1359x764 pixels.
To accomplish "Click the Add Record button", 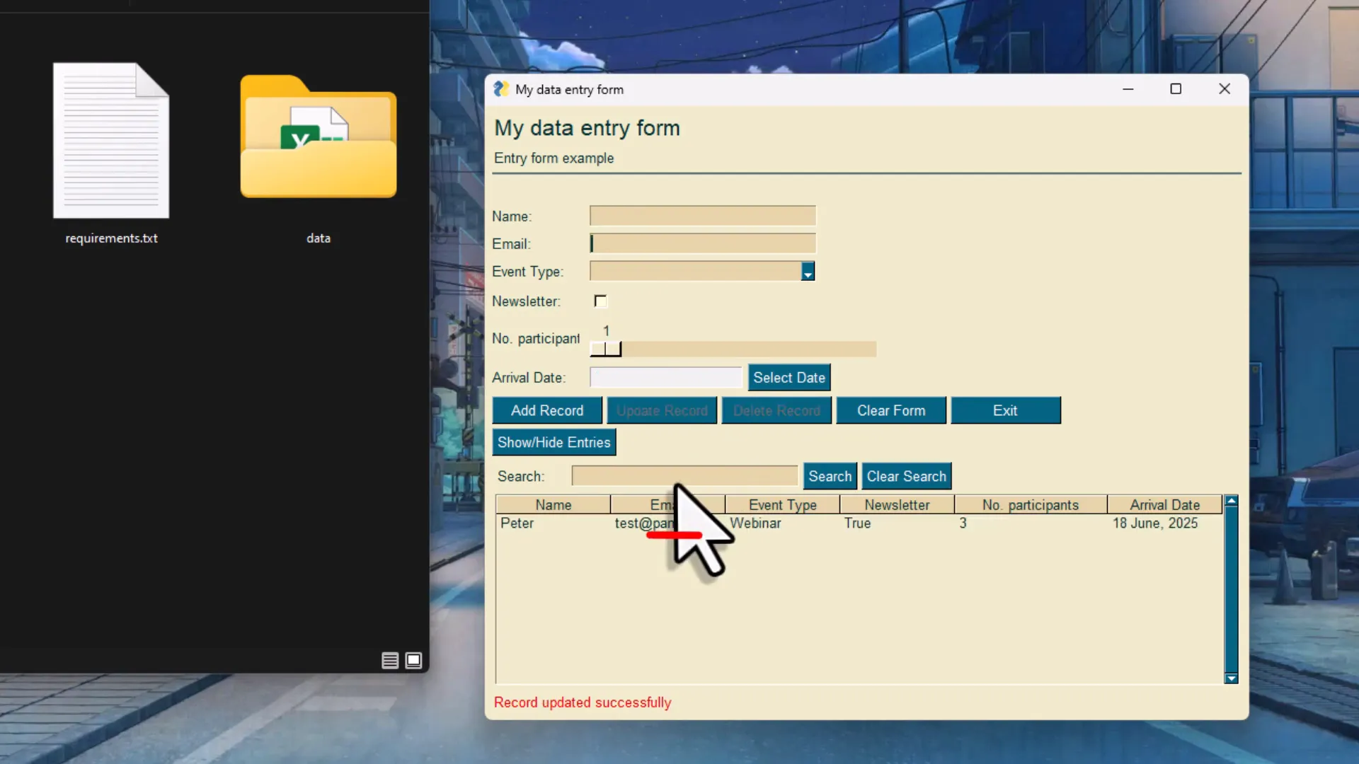I will pos(546,410).
